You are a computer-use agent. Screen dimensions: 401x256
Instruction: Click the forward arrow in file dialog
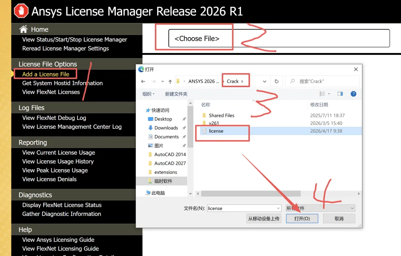pos(154,81)
